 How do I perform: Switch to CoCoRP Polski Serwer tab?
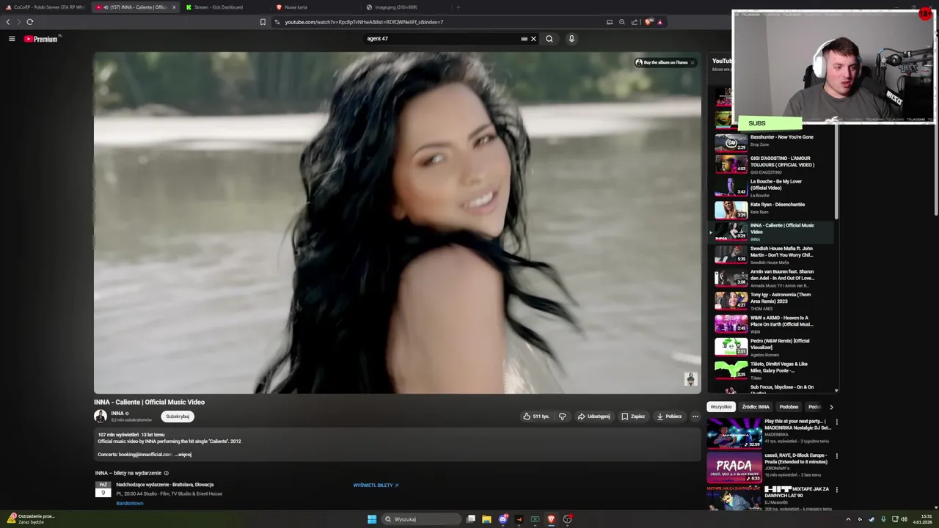[44, 7]
